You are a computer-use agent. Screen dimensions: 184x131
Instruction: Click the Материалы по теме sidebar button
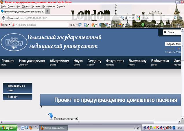click(18, 88)
